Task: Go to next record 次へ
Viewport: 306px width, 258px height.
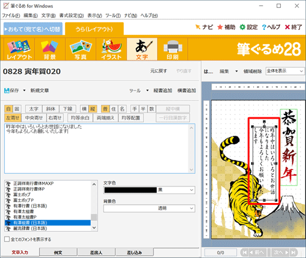Action: tap(281, 252)
